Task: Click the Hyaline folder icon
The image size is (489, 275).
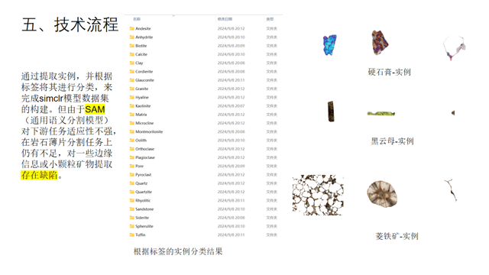Action: click(x=132, y=97)
